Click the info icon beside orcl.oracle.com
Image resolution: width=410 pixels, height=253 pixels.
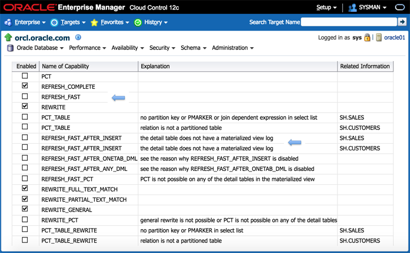[x=78, y=38]
